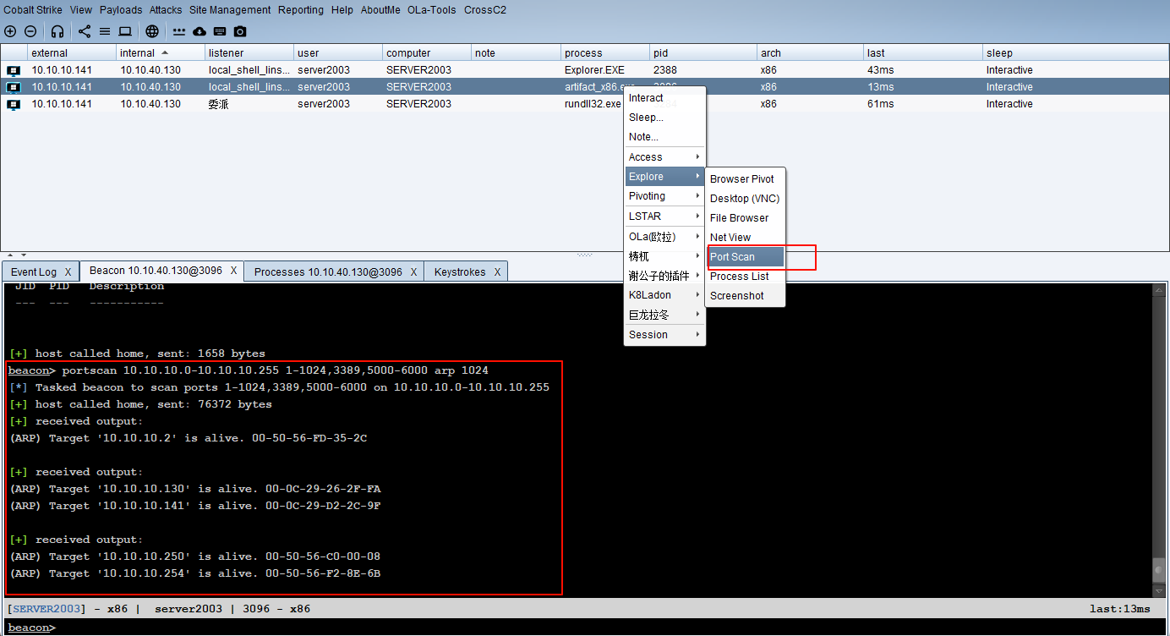Screen dimensions: 1170x636
Task: Open screenshots via camera toolbar icon
Action: click(240, 31)
